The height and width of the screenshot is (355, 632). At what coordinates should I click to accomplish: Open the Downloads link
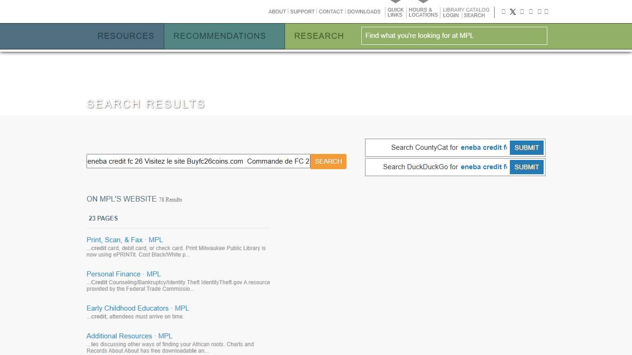364,12
